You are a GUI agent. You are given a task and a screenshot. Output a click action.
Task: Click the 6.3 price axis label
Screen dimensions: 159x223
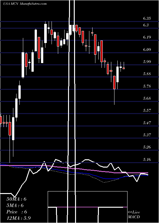[146, 25]
